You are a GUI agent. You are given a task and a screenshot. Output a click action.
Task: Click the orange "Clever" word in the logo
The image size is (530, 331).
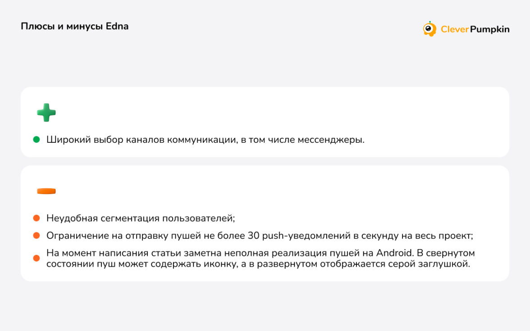[454, 29]
